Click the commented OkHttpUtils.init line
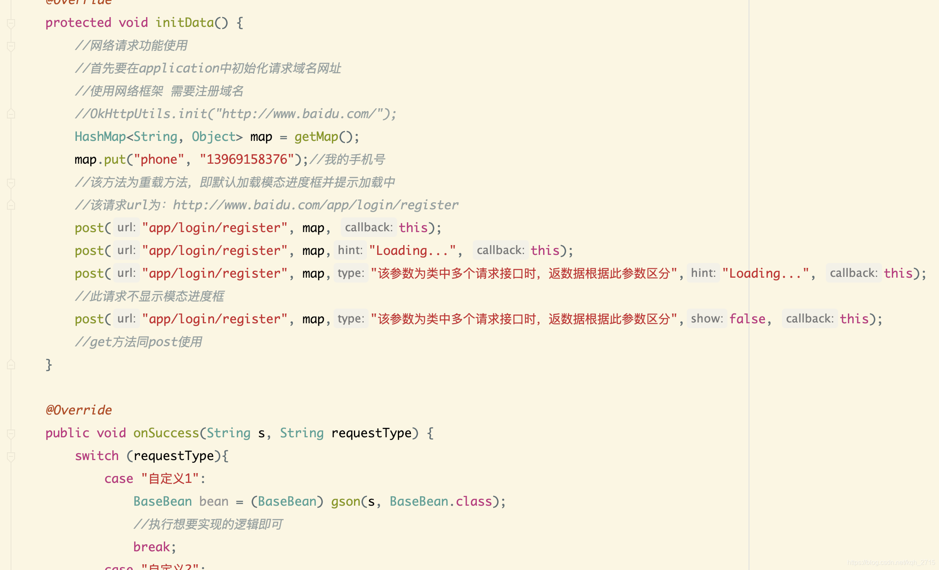Image resolution: width=939 pixels, height=570 pixels. coord(236,114)
